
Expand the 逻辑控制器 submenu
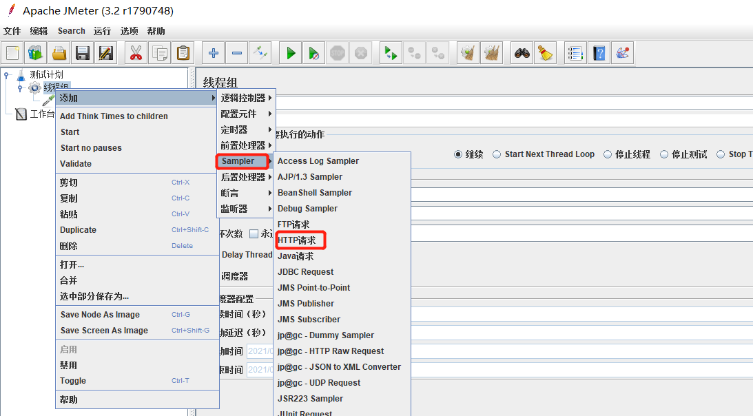[x=247, y=98]
